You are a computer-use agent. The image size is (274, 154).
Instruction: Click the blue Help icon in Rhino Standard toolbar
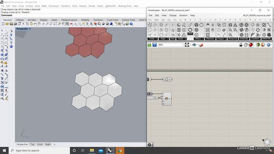pyautogui.click(x=131, y=24)
